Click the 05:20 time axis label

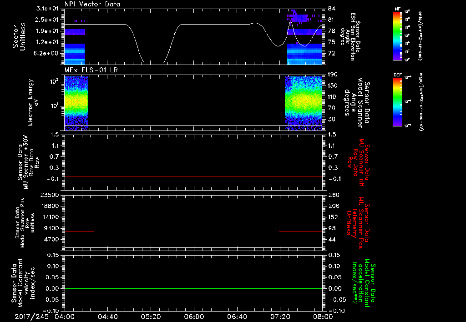(151, 317)
